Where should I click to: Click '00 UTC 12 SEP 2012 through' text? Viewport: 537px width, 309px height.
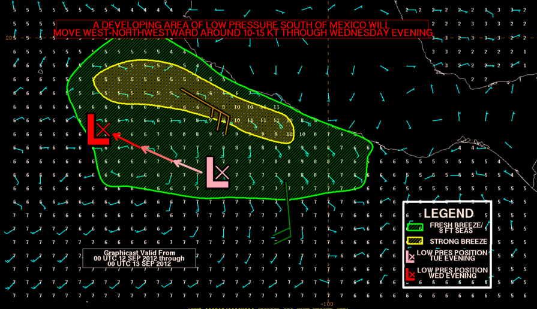139,259
